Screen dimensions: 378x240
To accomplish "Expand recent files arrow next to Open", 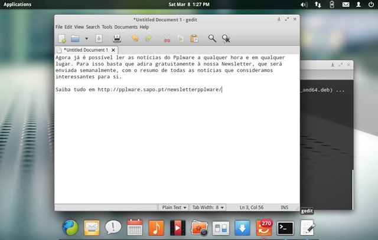I will [x=86, y=38].
